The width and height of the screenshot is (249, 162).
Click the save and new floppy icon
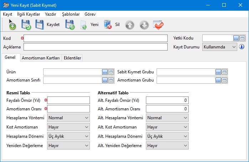(70, 25)
